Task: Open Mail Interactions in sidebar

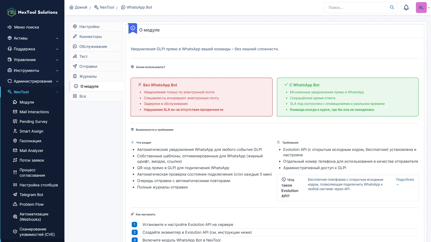Action: tap(34, 112)
